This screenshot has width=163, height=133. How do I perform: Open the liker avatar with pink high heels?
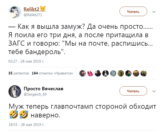(x=90, y=73)
